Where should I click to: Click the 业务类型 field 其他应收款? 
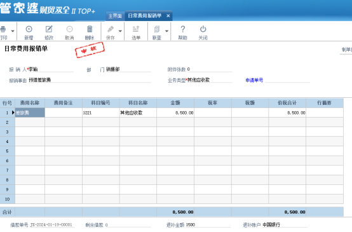[x=209, y=80]
